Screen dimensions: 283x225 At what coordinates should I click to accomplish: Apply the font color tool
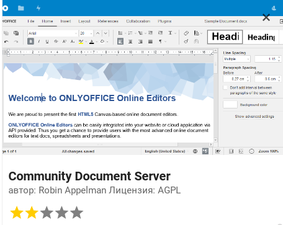[x=91, y=42]
